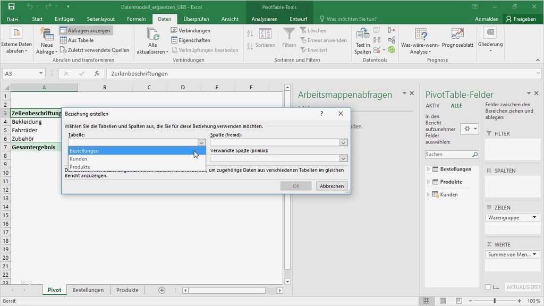This screenshot has width=544, height=306.
Task: Expand the Produkte table in field list
Action: point(429,182)
